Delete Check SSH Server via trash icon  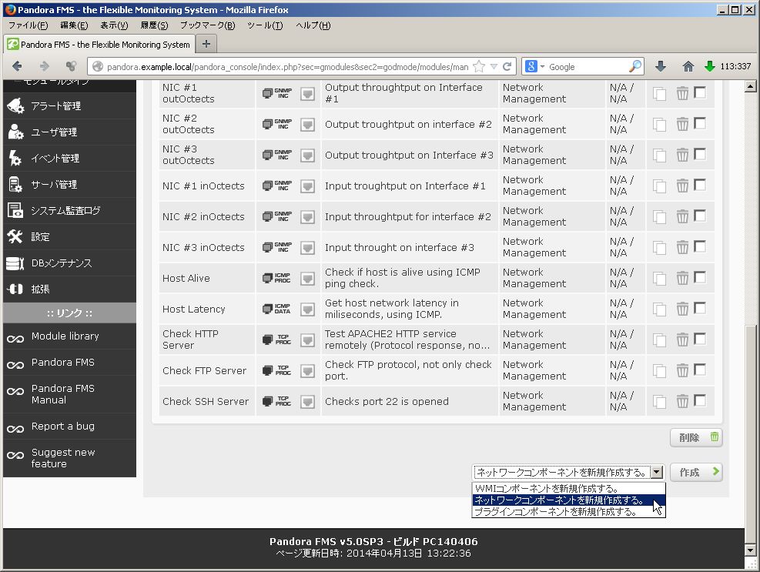[682, 401]
